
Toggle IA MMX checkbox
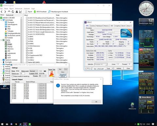click(27, 44)
